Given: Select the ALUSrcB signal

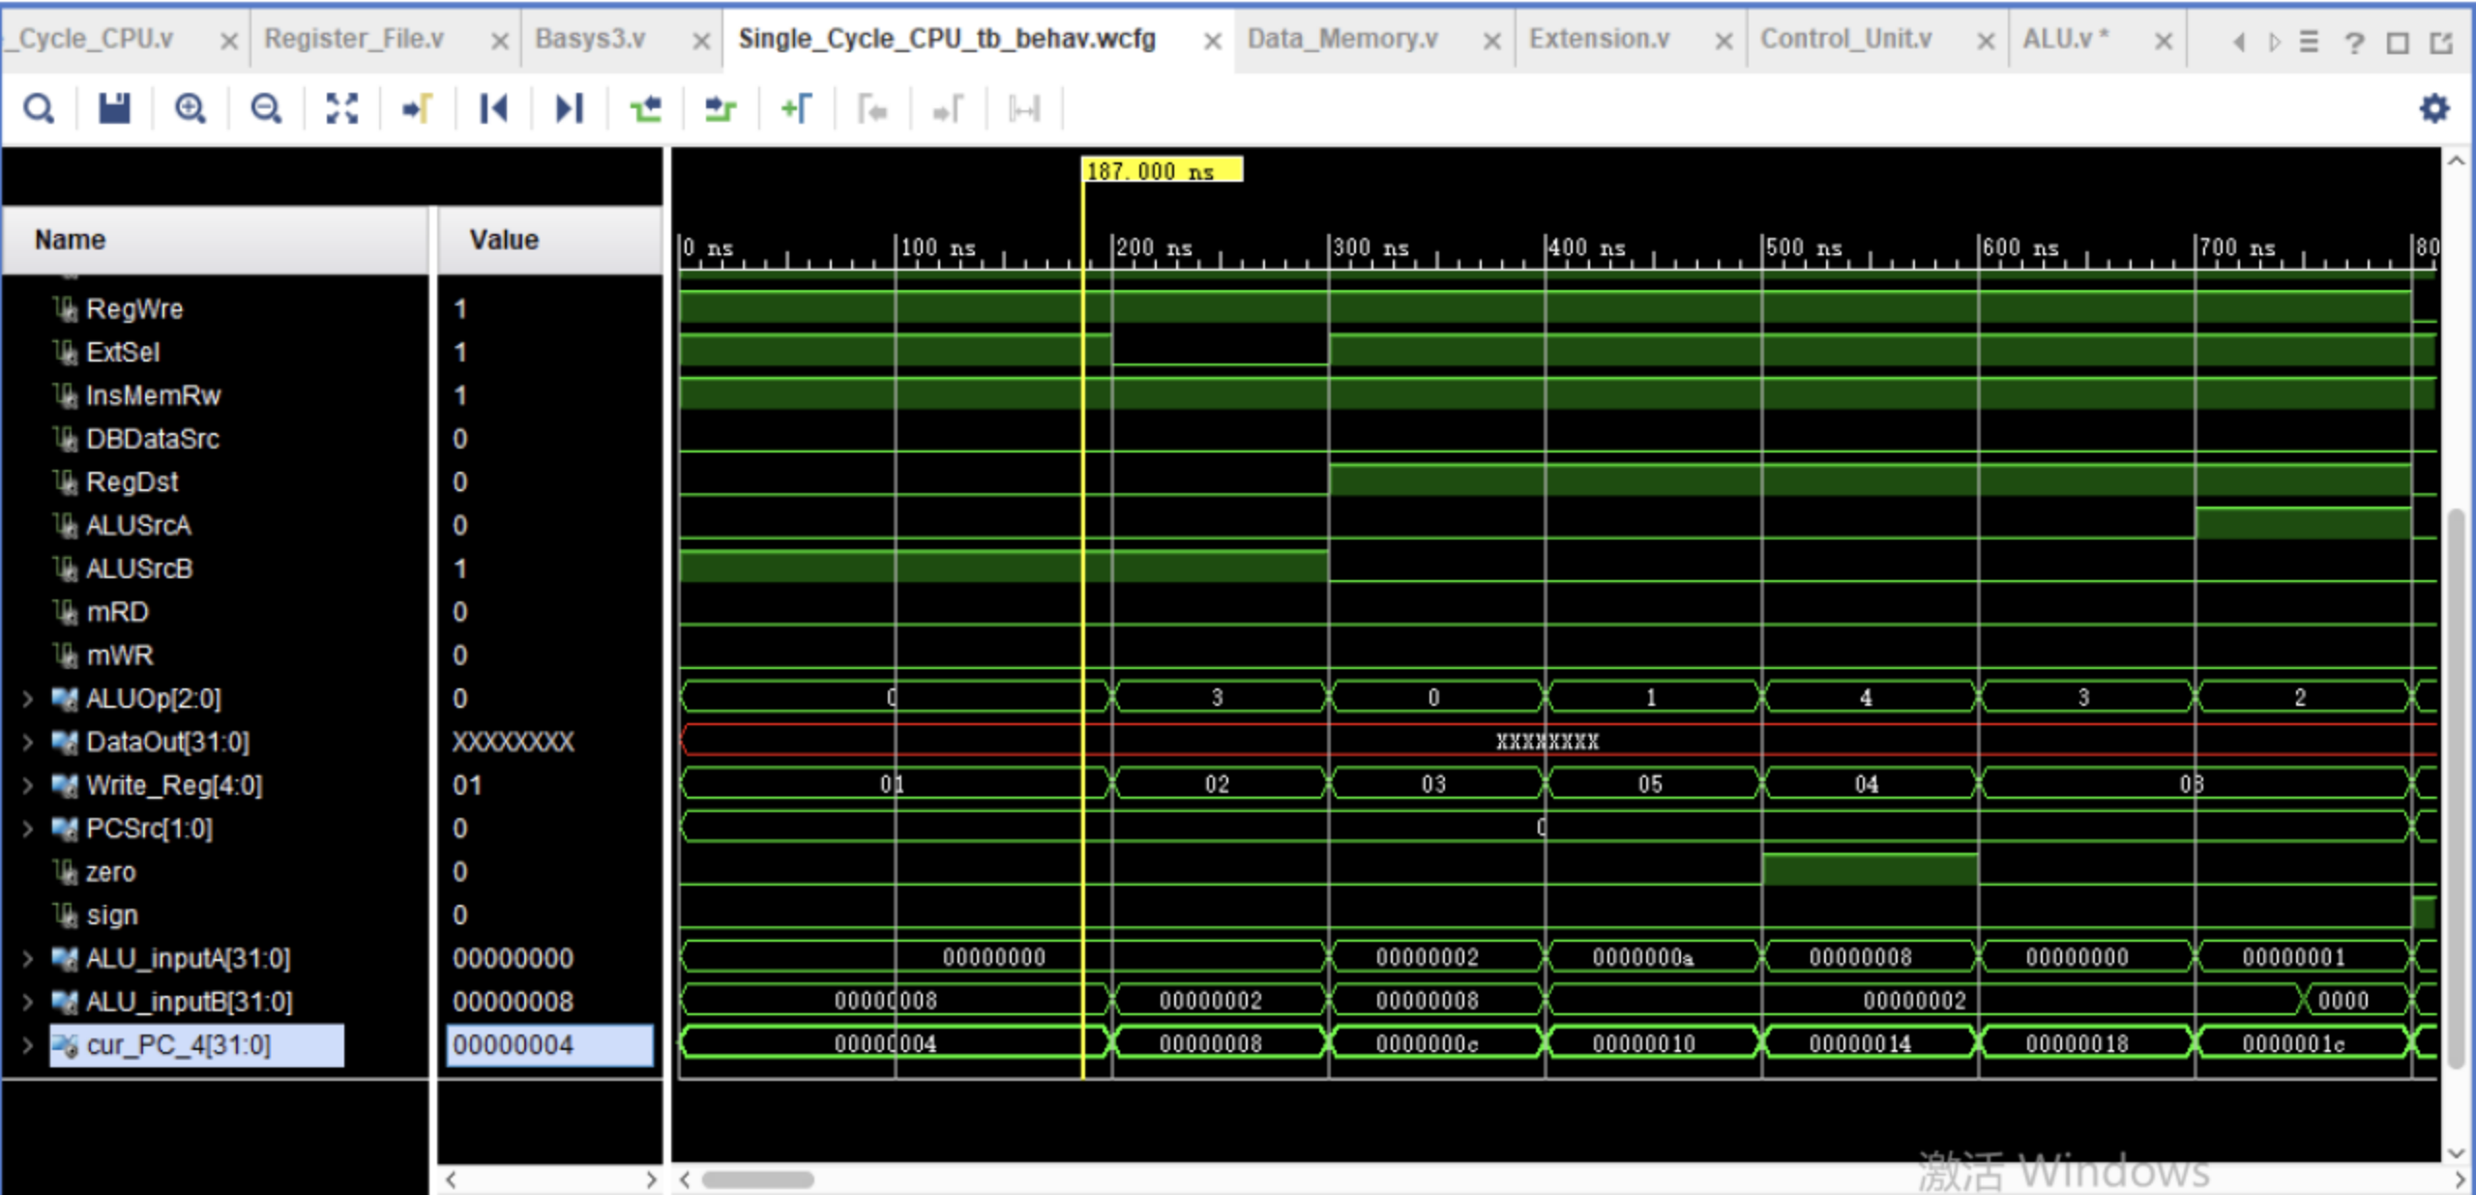Looking at the screenshot, I should pyautogui.click(x=138, y=568).
